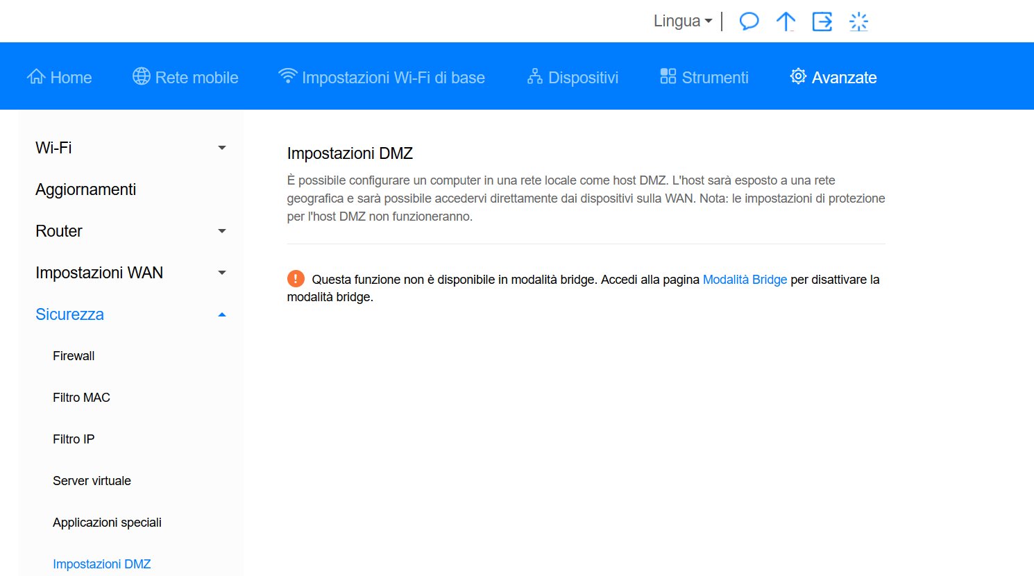This screenshot has height=576, width=1034.
Task: Click the Impostazioni WAN sidebar label
Action: coord(99,273)
